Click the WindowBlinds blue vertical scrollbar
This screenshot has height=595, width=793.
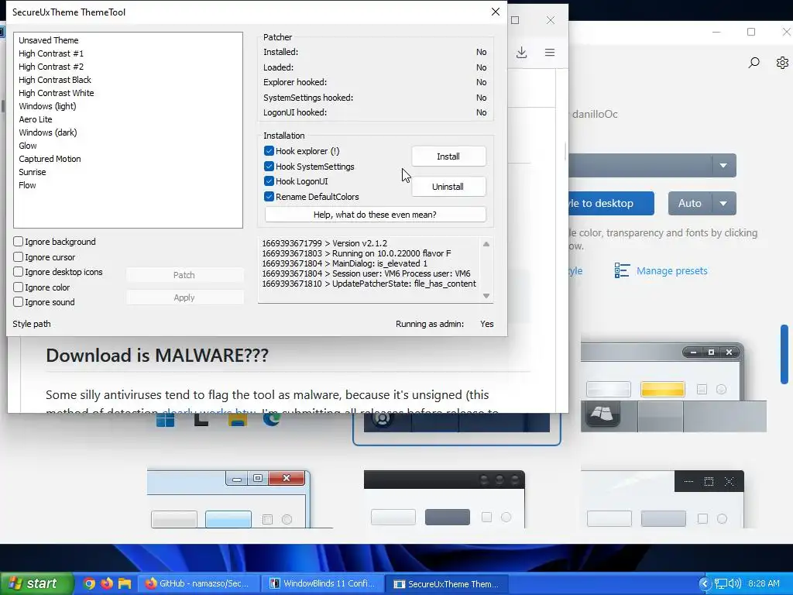click(x=784, y=354)
